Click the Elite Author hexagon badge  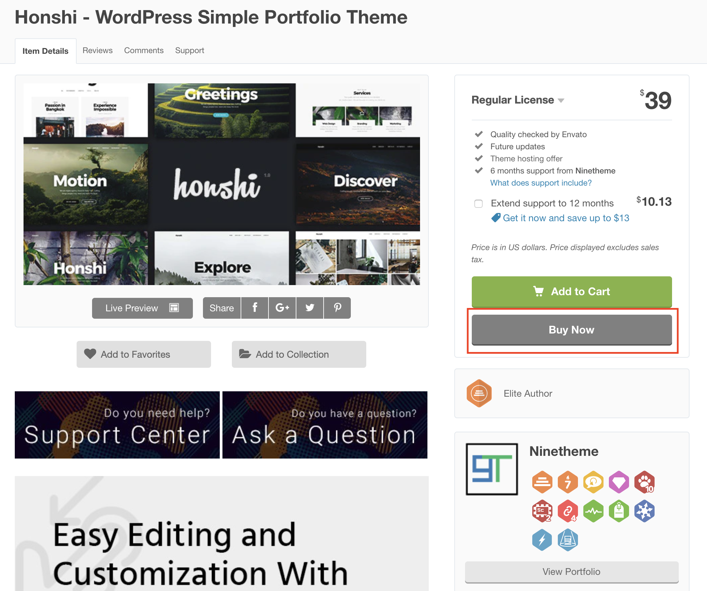(479, 393)
